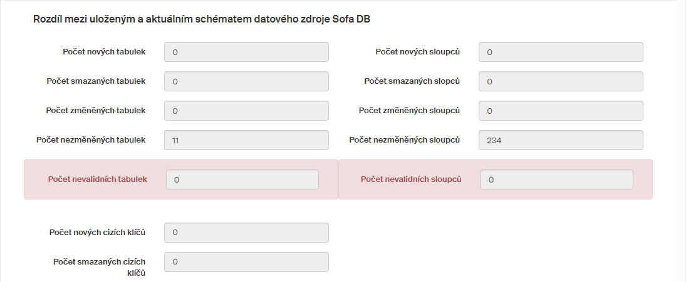
Task: Select the 'Počet nevalidních tabulek' input box
Action: pos(242,179)
